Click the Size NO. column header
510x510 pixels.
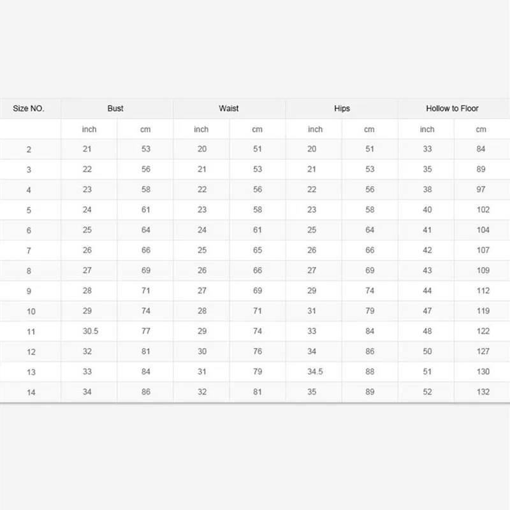point(29,108)
